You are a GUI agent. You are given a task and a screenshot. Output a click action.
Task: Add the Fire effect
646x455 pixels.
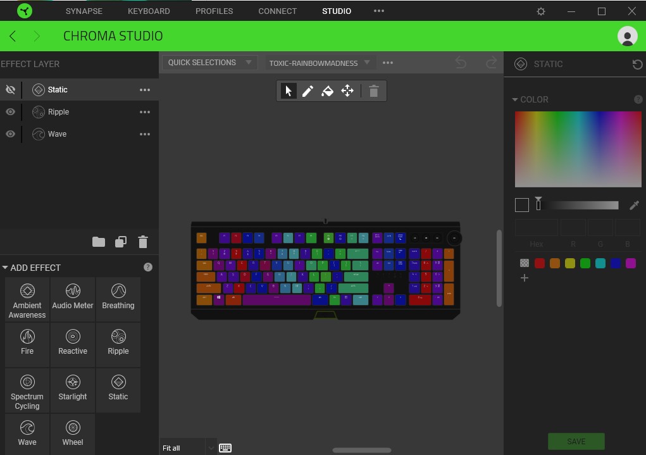click(27, 345)
